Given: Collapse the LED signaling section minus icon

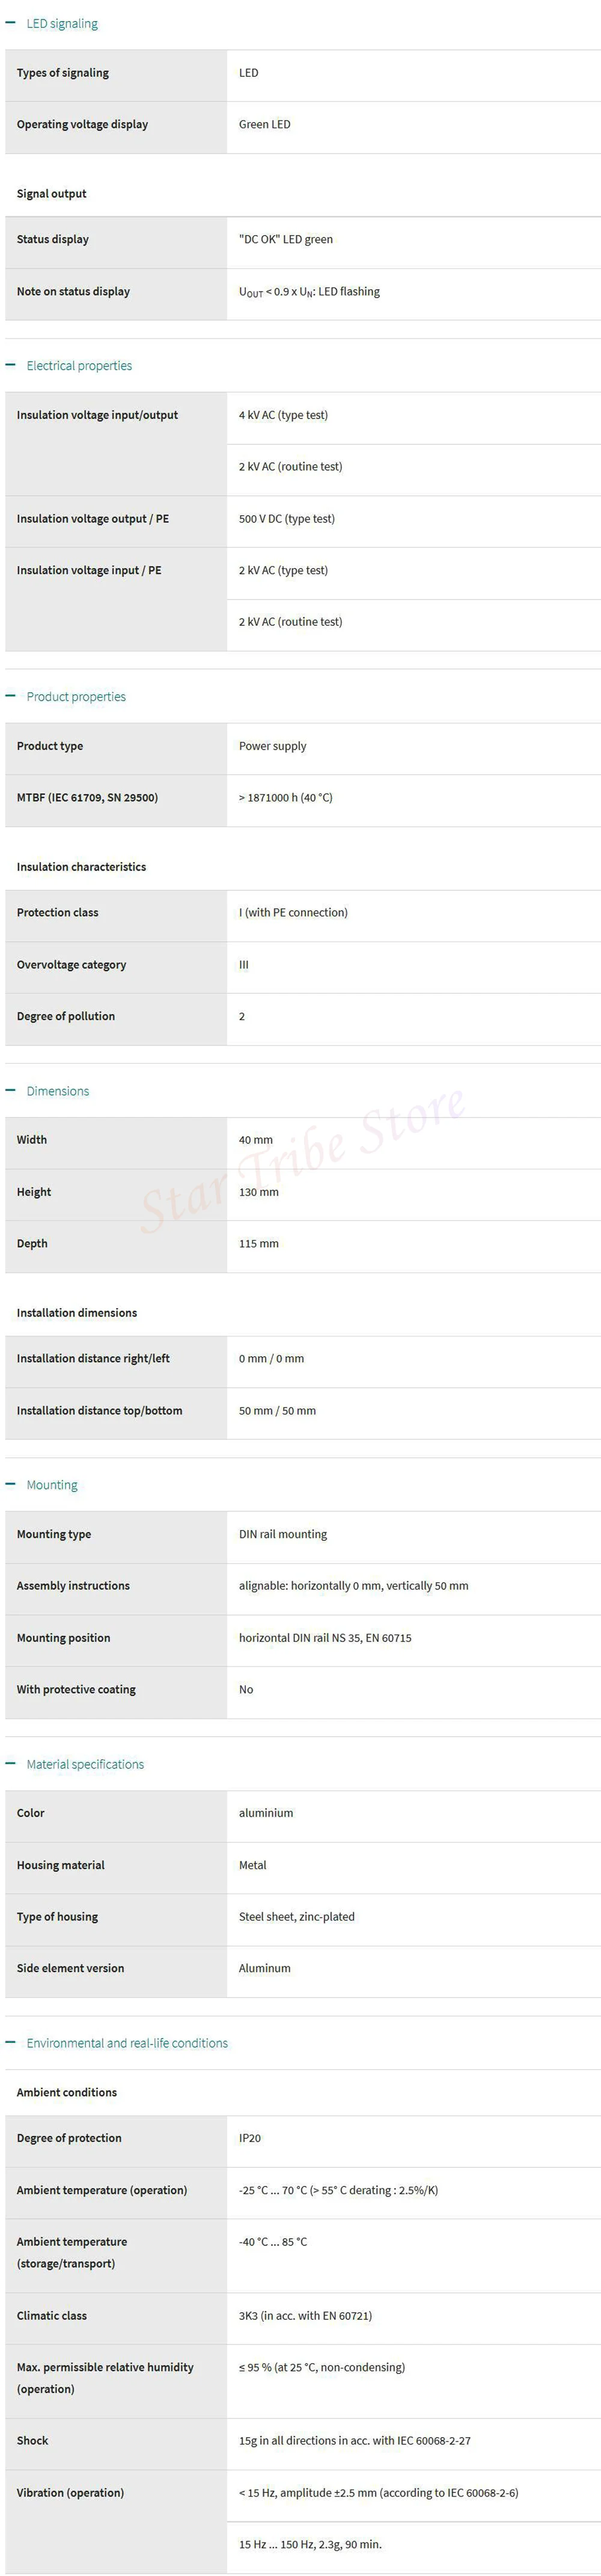Looking at the screenshot, I should [x=11, y=23].
